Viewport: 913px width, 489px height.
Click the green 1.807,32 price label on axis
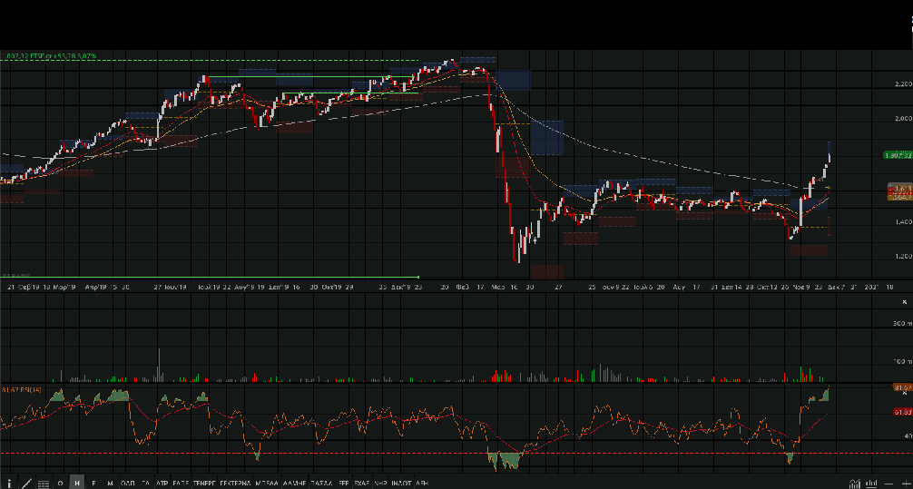(897, 155)
